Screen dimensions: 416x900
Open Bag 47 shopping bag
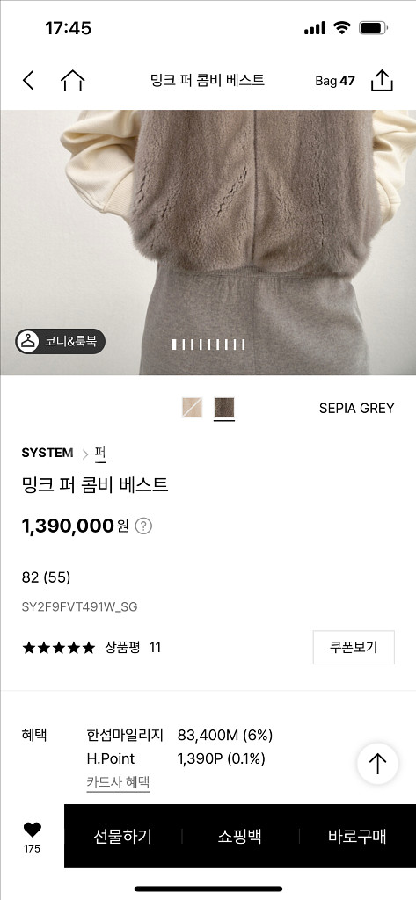(x=335, y=81)
